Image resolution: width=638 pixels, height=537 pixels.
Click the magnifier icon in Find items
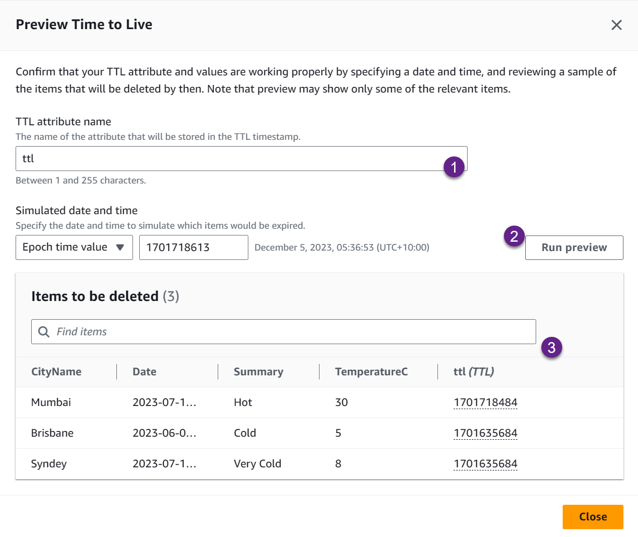pos(44,332)
